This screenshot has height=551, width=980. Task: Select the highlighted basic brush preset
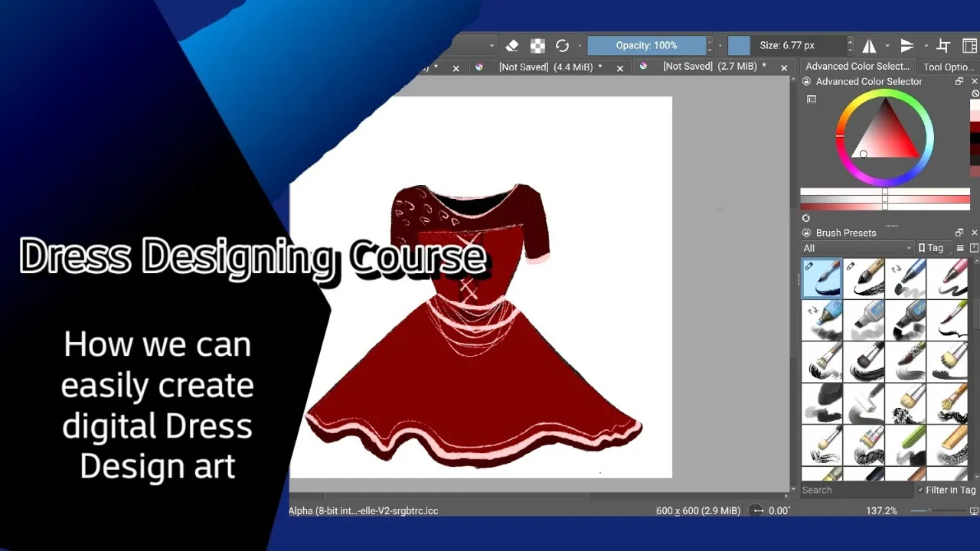pos(822,278)
